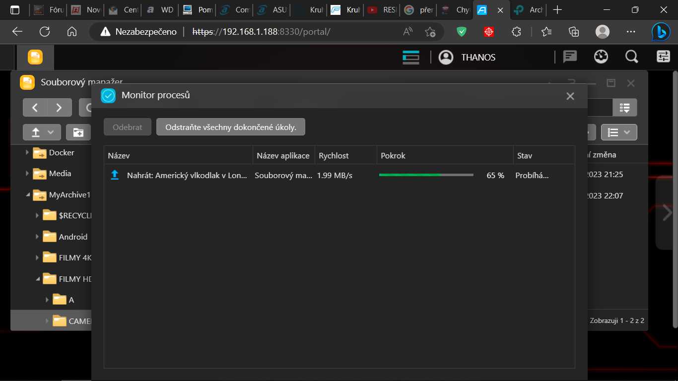The height and width of the screenshot is (381, 678).
Task: Collapse the MyArchive1 folder tree node
Action: pos(27,195)
